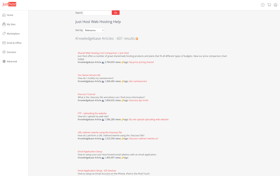Click the Advanced atom icon
The width and height of the screenshot is (280, 176).
tap(4, 61)
